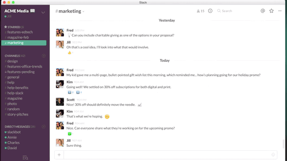Viewport: 287px width, 161px height.
Task: Click Fred's avatar on charitable giving message
Action: pos(60,33)
